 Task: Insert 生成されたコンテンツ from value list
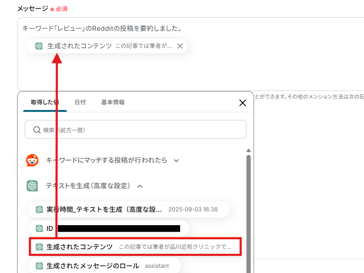[136, 247]
